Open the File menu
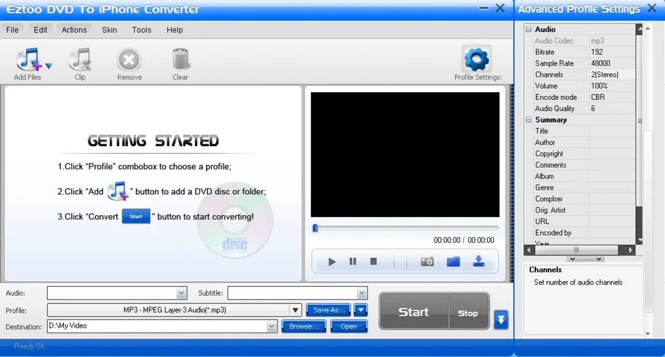This screenshot has width=665, height=357. pyautogui.click(x=12, y=30)
